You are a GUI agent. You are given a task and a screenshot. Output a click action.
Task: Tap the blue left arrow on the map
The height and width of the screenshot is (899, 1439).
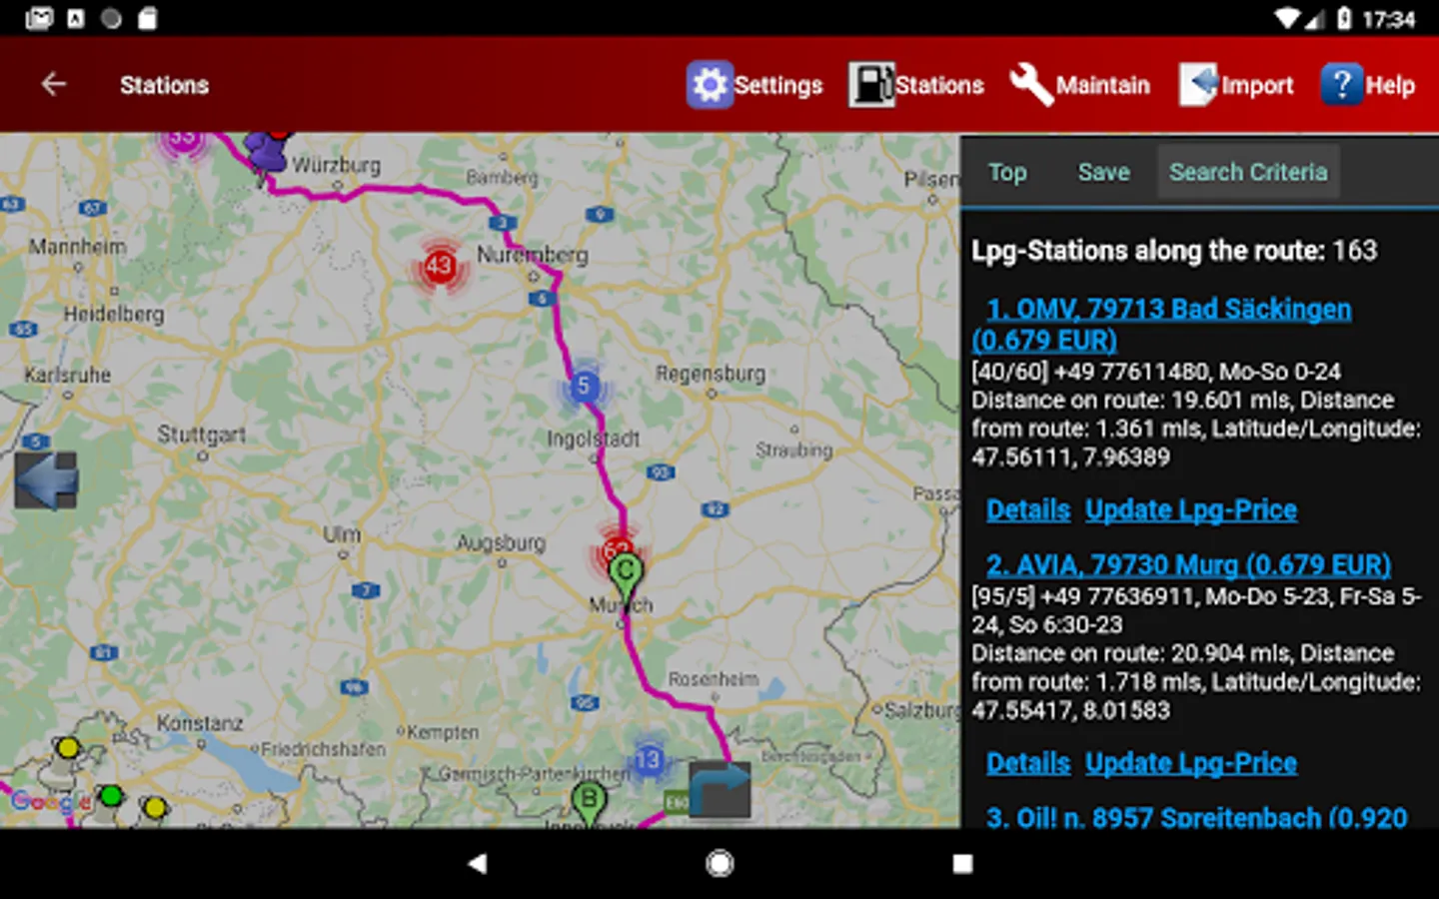click(x=47, y=480)
